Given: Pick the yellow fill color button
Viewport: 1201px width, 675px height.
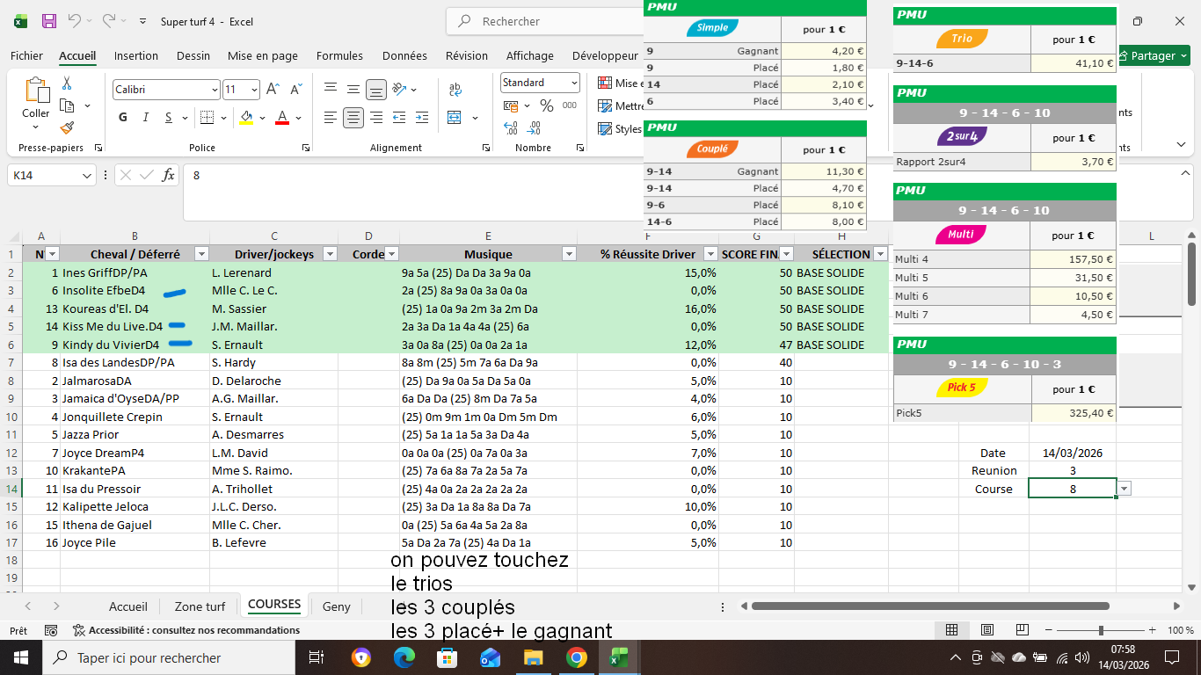Looking at the screenshot, I should tap(245, 118).
